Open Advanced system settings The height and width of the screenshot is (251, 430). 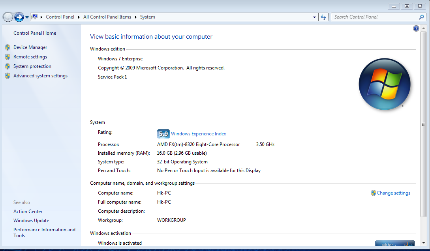click(40, 76)
